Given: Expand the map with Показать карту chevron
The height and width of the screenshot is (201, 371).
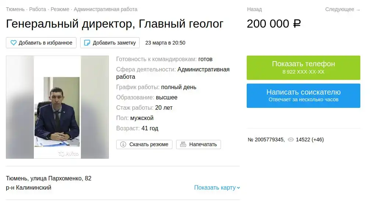Looking at the screenshot, I should pyautogui.click(x=239, y=188).
